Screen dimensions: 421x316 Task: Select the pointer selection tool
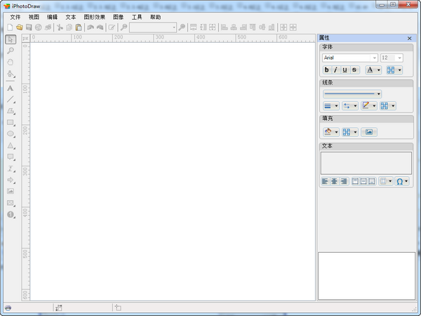11,39
